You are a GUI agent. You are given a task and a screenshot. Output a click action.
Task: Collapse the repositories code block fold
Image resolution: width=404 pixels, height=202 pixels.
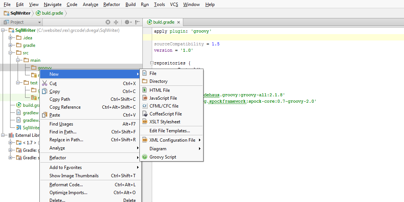pyautogui.click(x=152, y=63)
